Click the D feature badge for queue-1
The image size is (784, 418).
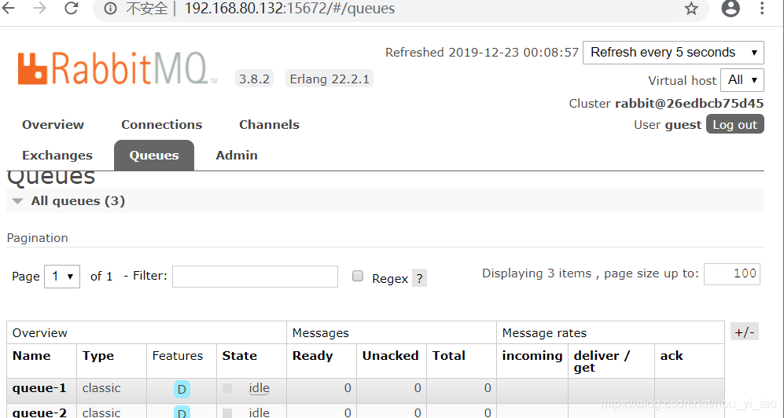click(182, 390)
